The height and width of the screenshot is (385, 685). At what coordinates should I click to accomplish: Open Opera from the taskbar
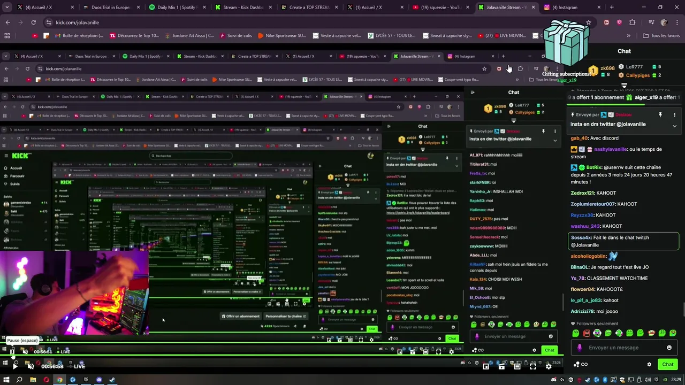(46, 380)
